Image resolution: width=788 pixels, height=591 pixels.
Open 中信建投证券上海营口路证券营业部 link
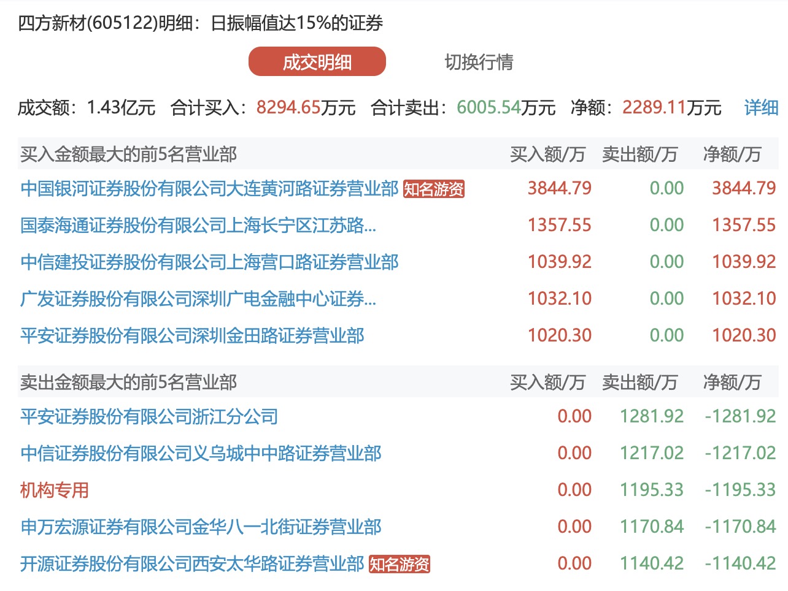(x=209, y=262)
